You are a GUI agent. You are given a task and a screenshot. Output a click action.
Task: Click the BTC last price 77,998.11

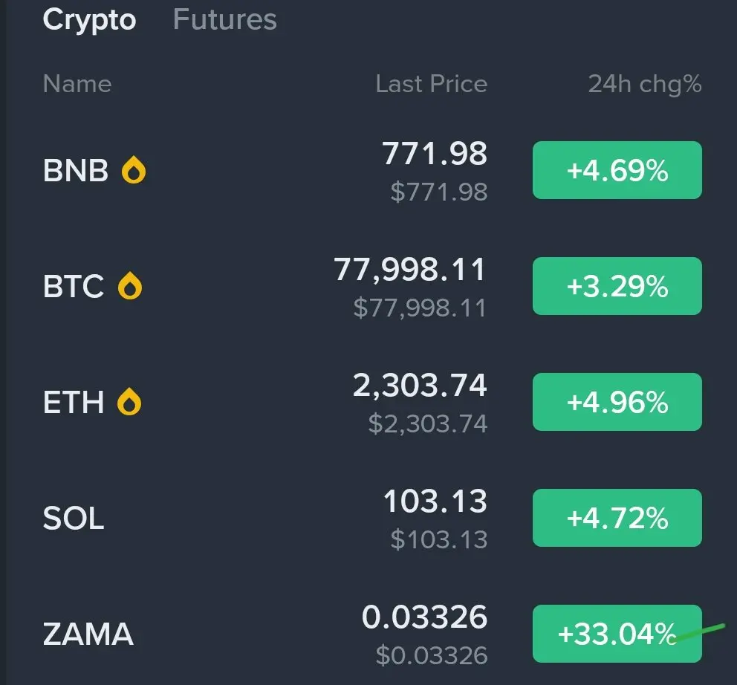(x=409, y=270)
